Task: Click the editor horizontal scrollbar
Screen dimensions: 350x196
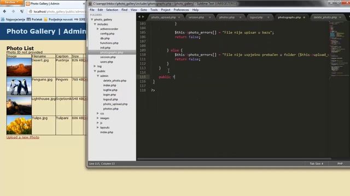Action: point(234,159)
